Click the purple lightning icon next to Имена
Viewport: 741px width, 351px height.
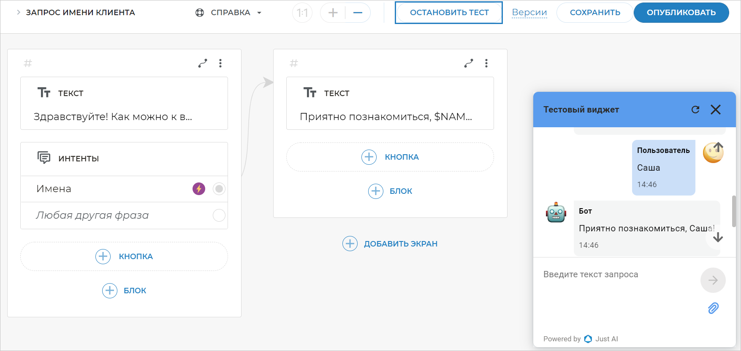coord(199,189)
